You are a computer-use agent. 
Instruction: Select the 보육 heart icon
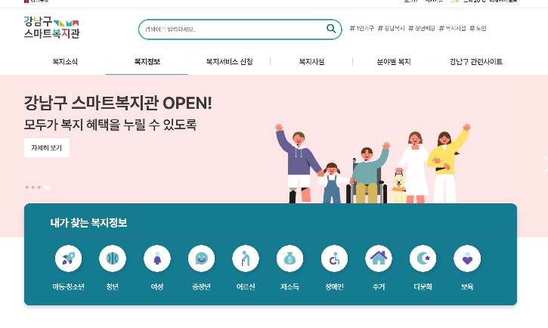(x=467, y=258)
